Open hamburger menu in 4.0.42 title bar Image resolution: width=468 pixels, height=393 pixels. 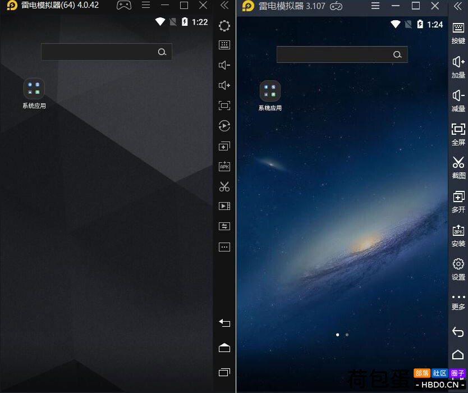146,5
